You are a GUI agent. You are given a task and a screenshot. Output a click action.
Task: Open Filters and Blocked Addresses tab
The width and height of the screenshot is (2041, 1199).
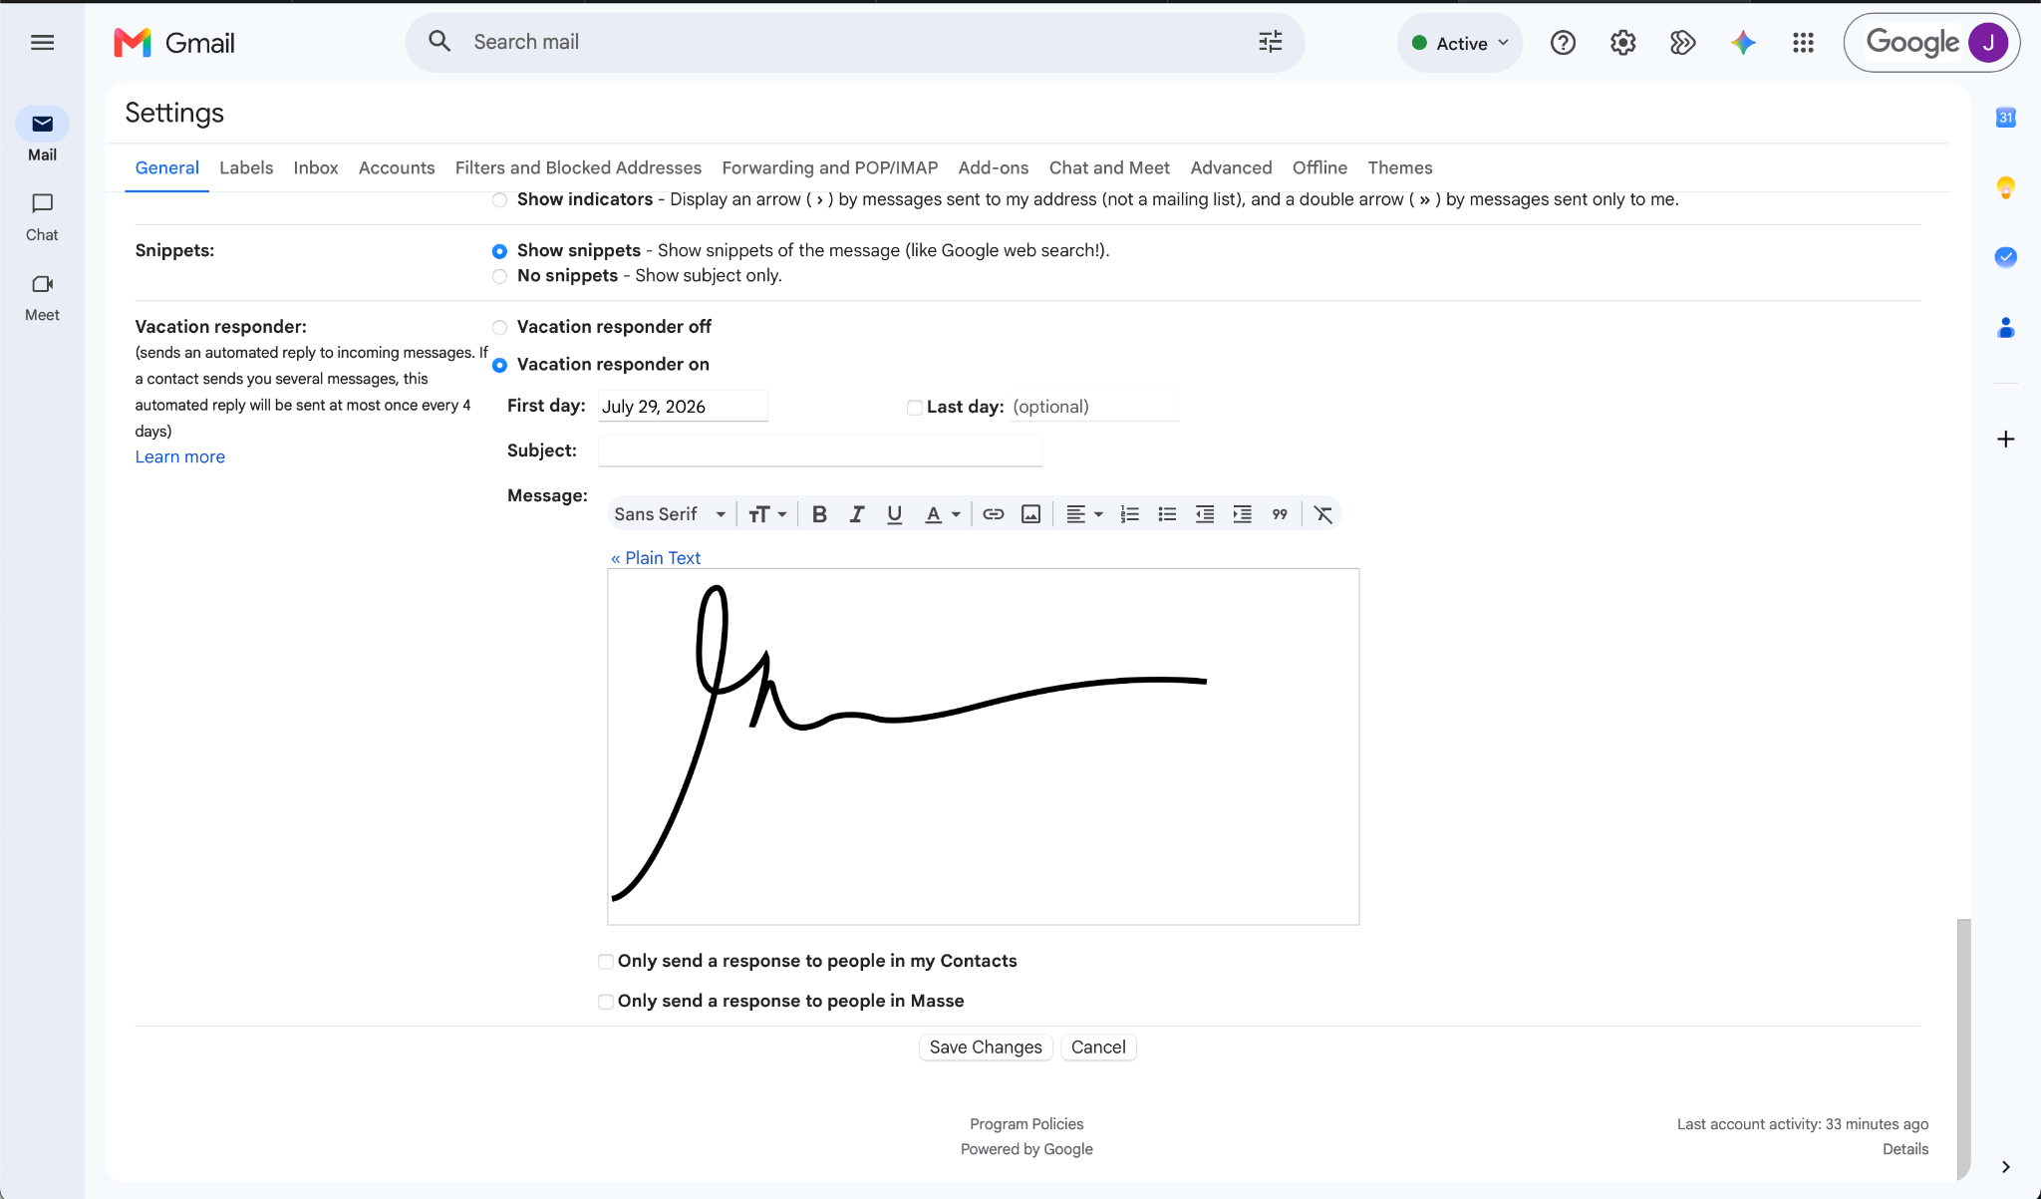578,167
